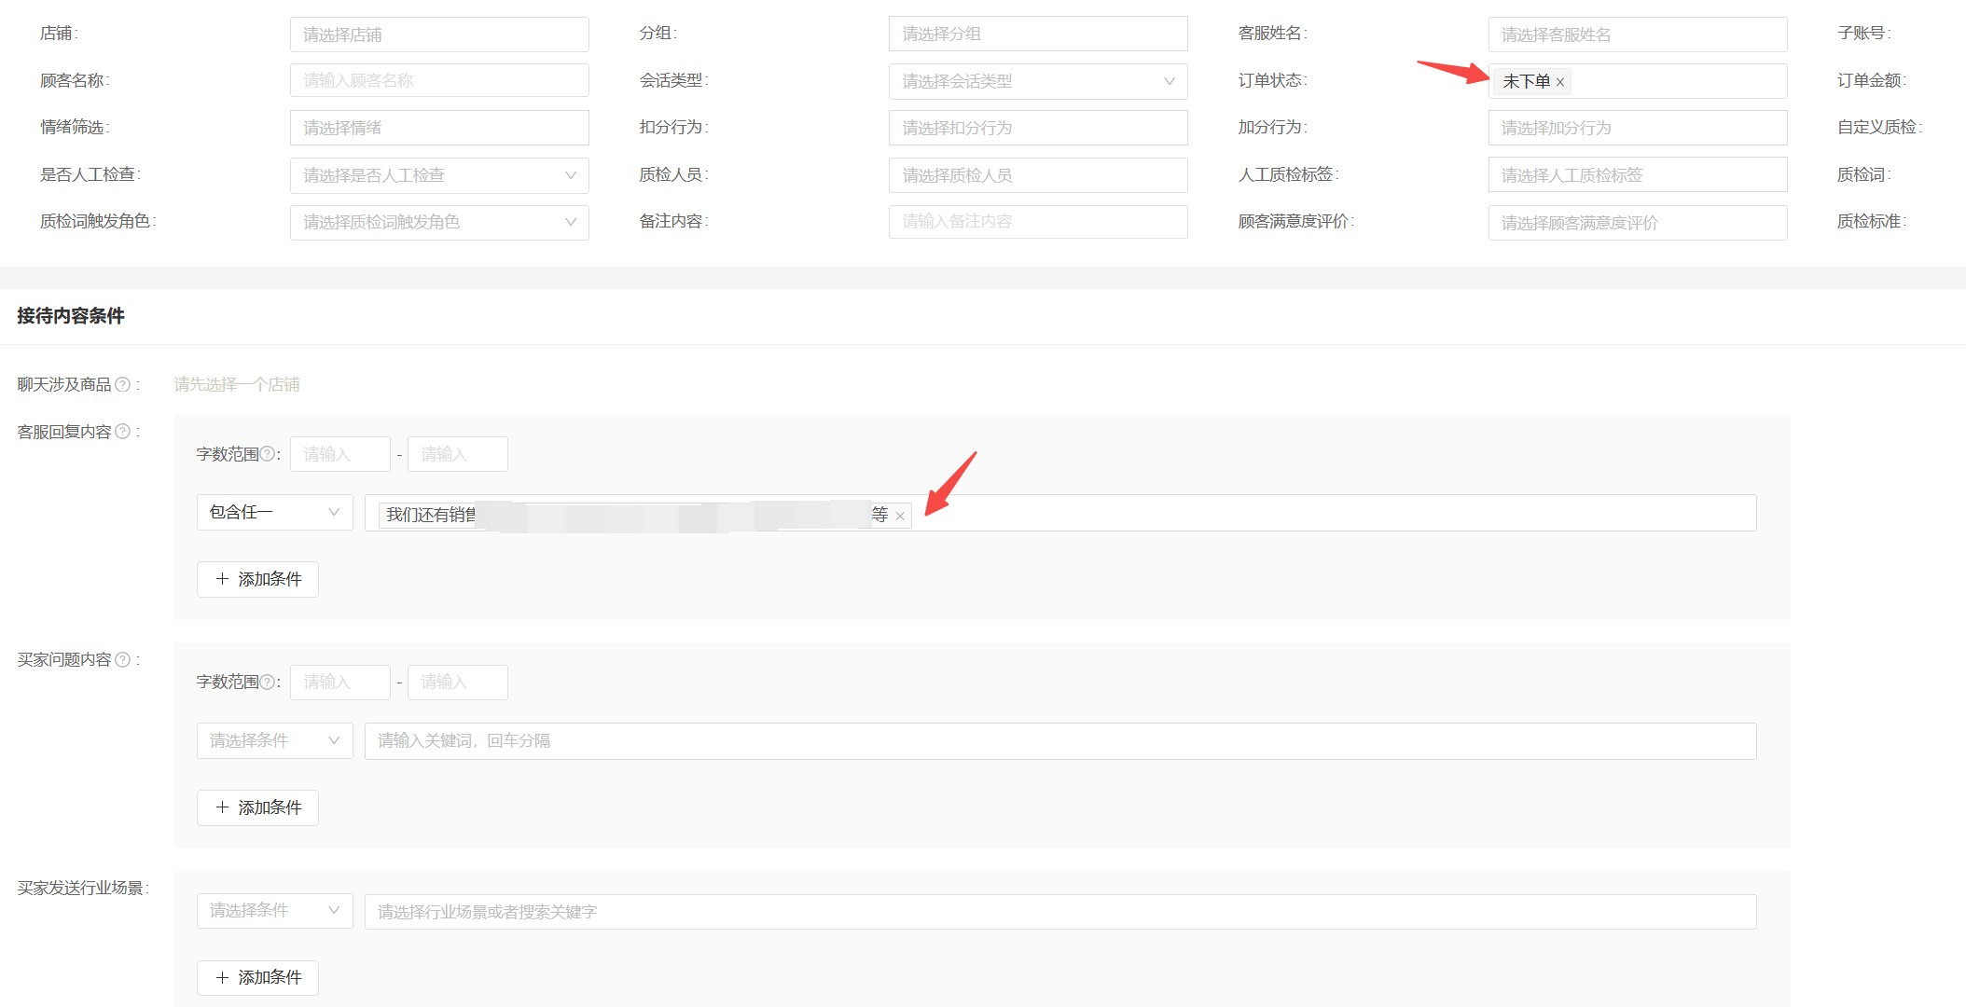This screenshot has width=1966, height=1007.
Task: Remove the 未下单 order status tag
Action: tap(1560, 82)
